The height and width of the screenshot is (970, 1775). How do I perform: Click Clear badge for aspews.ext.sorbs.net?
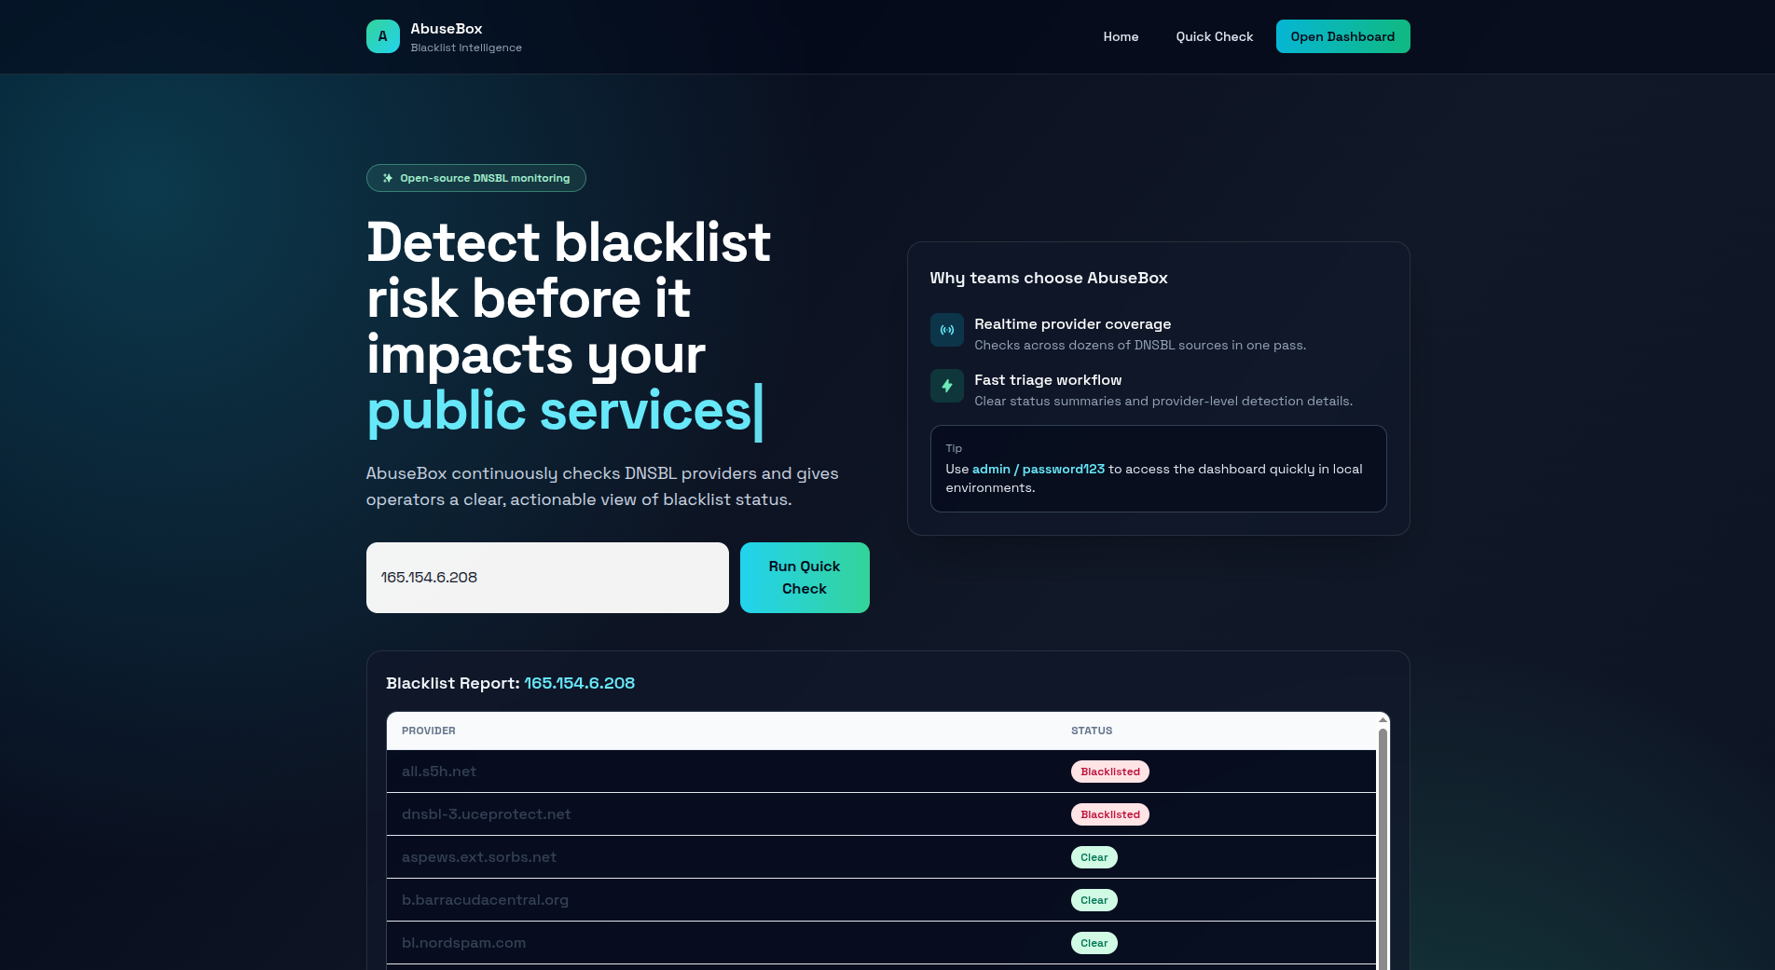click(1094, 857)
